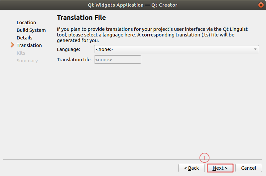This screenshot has height=176, width=266.
Task: Select the Details step in sidebar
Action: coord(25,38)
